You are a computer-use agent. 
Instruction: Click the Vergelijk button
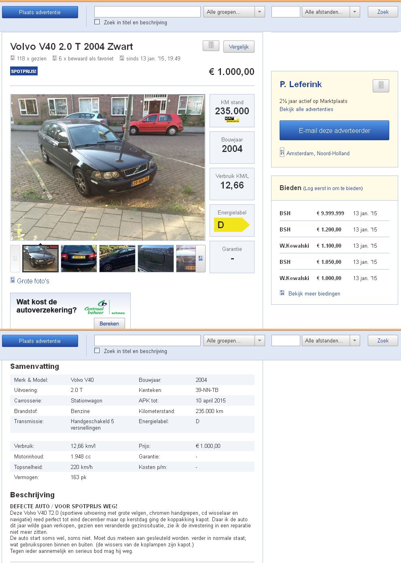pos(239,47)
